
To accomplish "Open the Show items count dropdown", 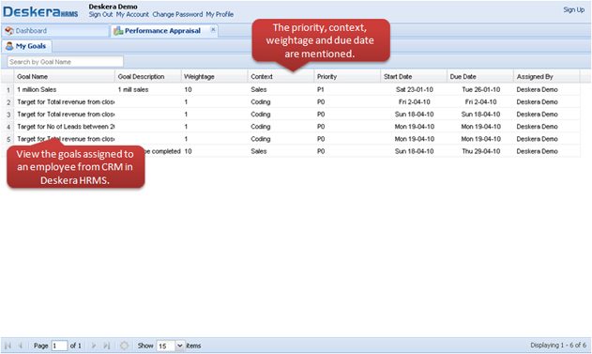I will click(x=180, y=346).
